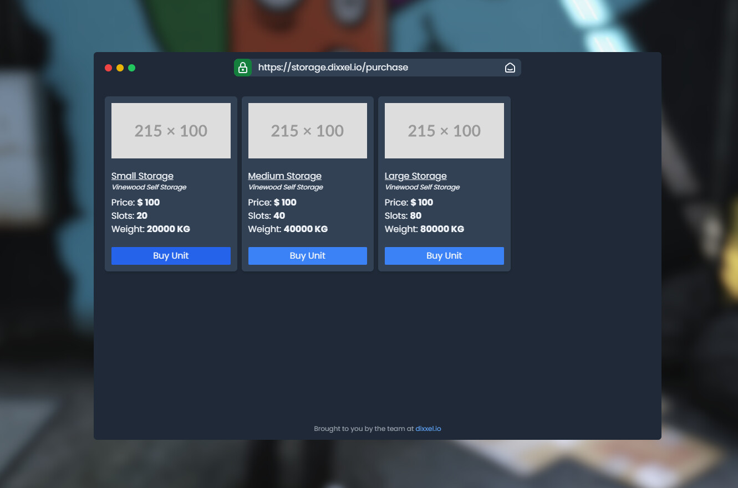Open the Small Storage link
The image size is (738, 488).
(142, 176)
